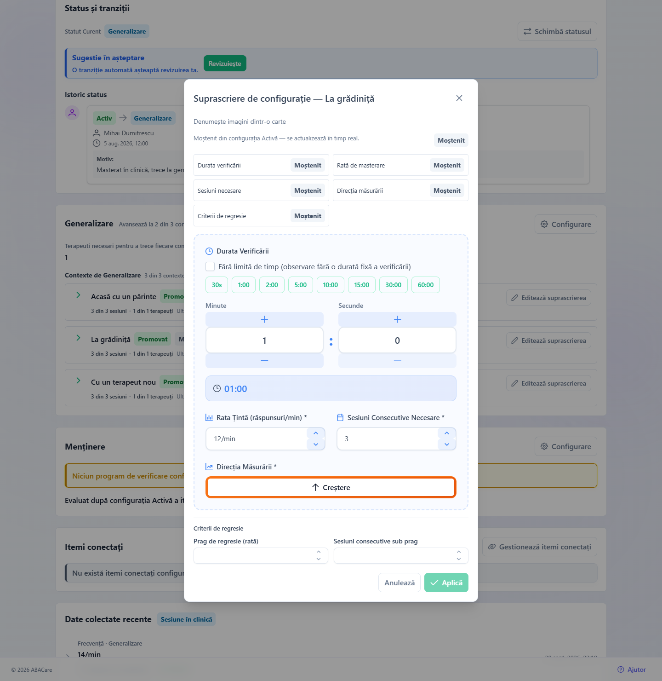662x681 pixels.
Task: Open Gestionează itemi conectați
Action: point(540,547)
